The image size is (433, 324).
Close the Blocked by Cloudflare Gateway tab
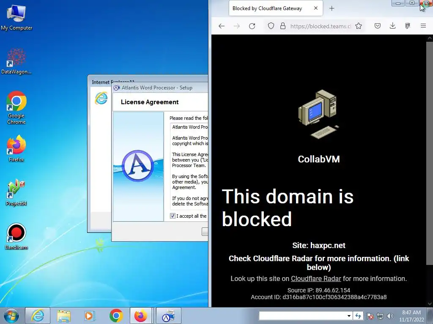coord(315,8)
